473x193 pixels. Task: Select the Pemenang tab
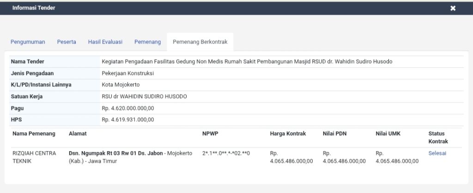(147, 42)
